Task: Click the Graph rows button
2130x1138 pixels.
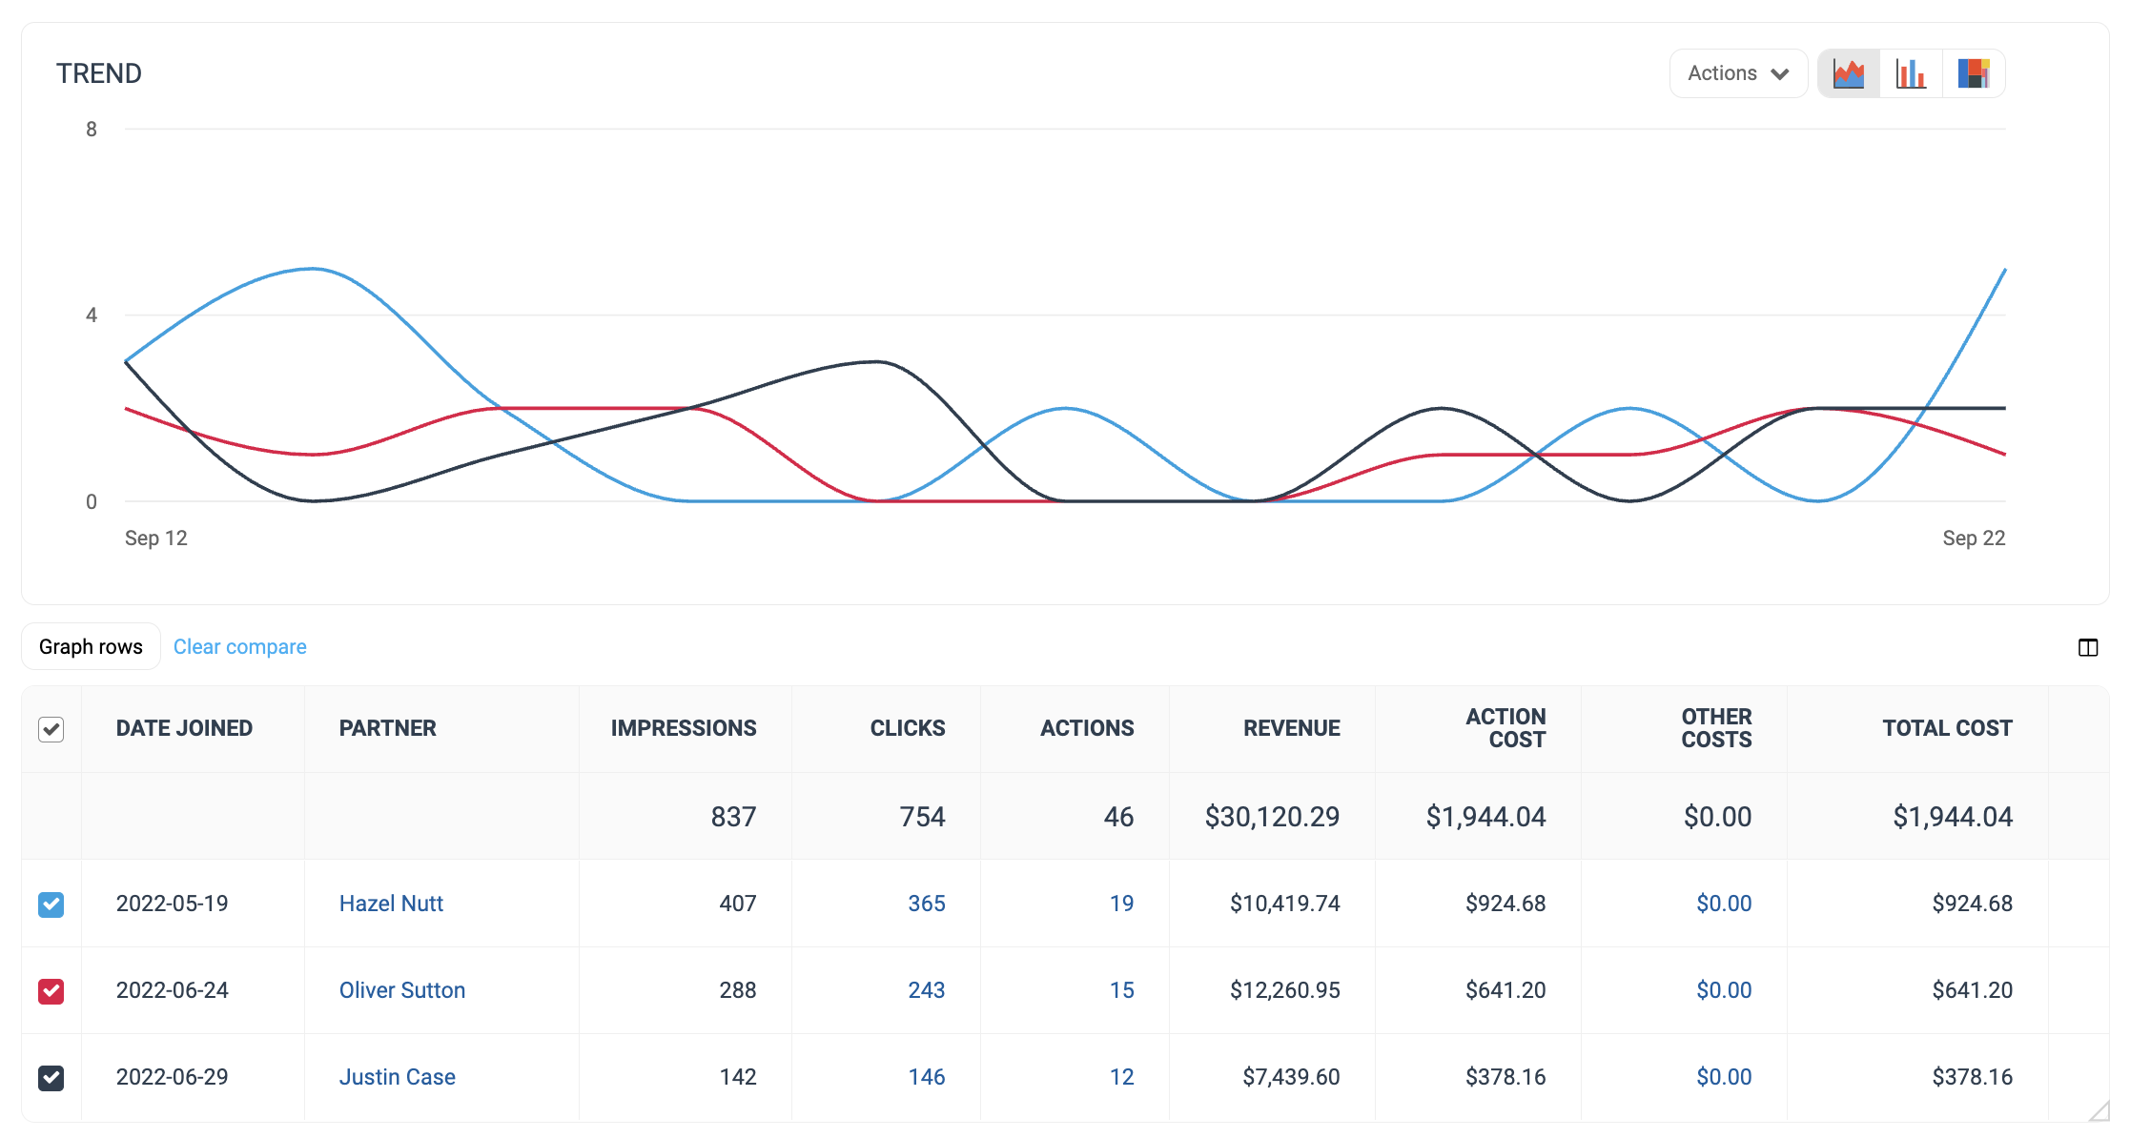Action: pyautogui.click(x=91, y=646)
